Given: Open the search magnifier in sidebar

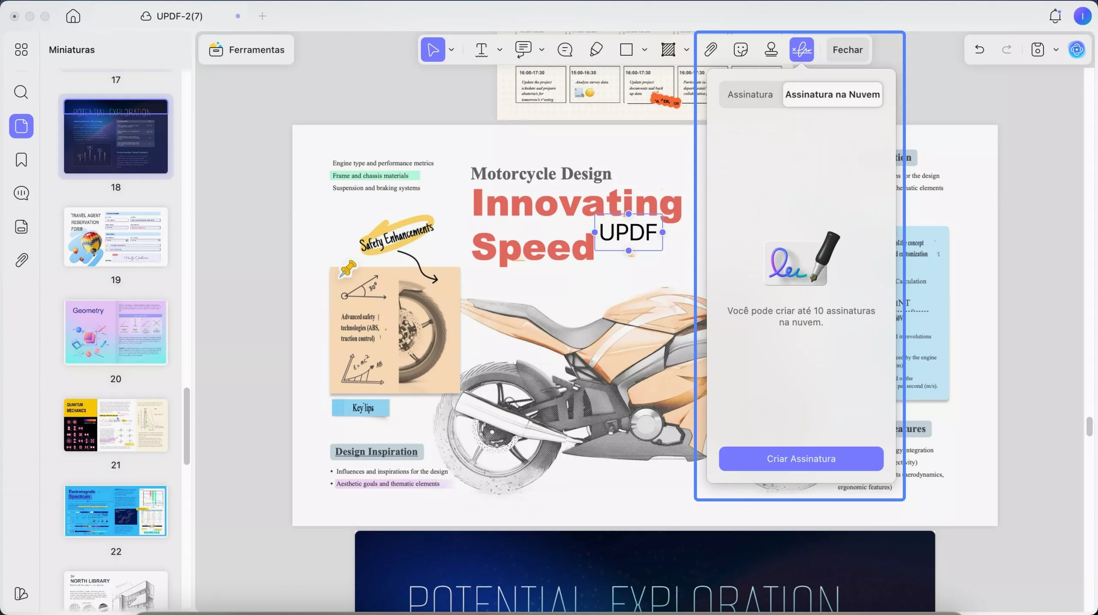Looking at the screenshot, I should tap(21, 92).
